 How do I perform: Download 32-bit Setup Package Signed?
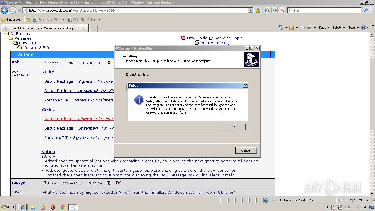79,119
